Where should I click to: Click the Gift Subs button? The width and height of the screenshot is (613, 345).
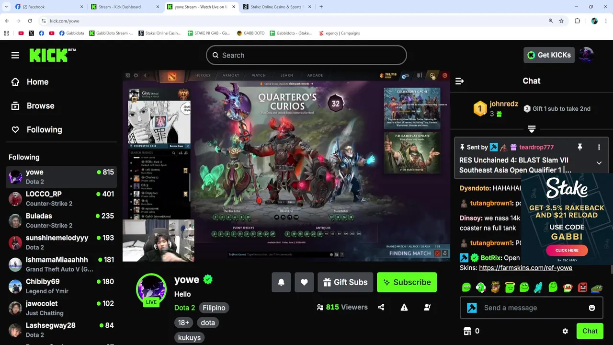pos(345,282)
